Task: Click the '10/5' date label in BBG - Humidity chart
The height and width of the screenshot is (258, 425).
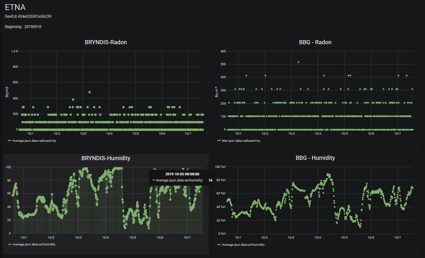Action: [x=345, y=238]
